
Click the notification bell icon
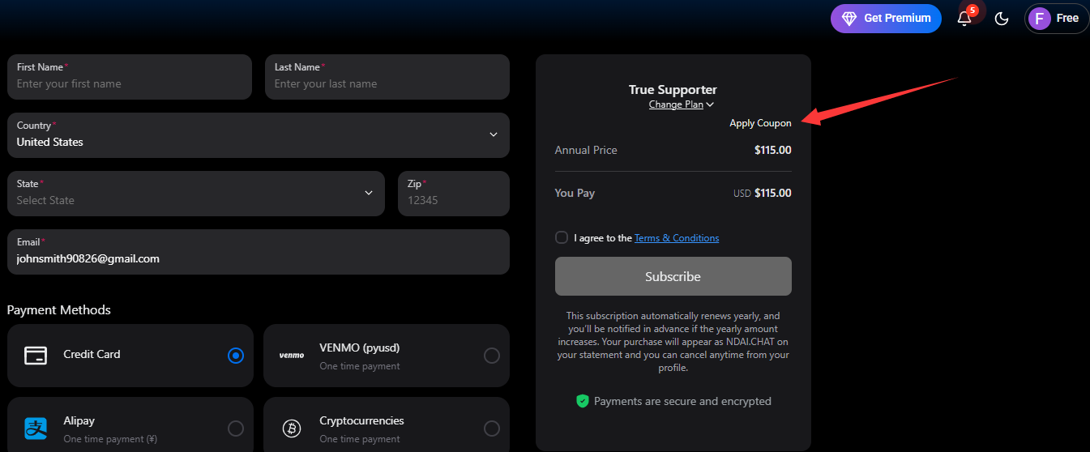tap(964, 19)
